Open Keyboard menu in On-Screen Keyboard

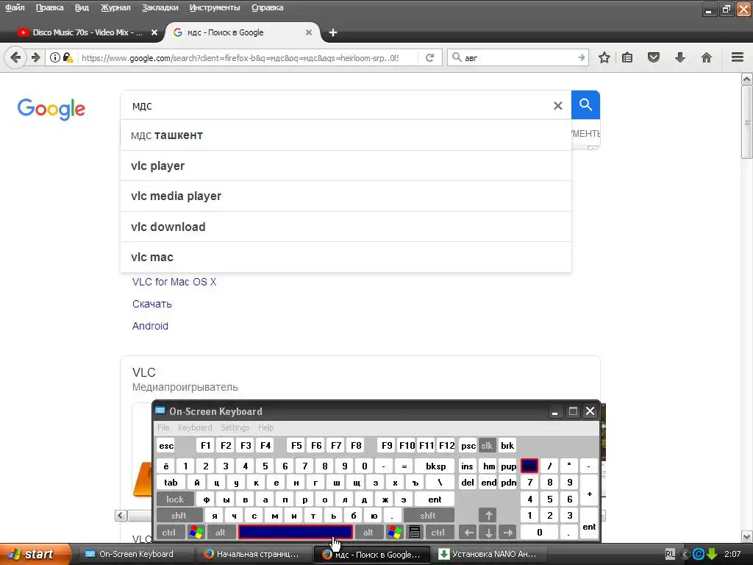pyautogui.click(x=194, y=427)
